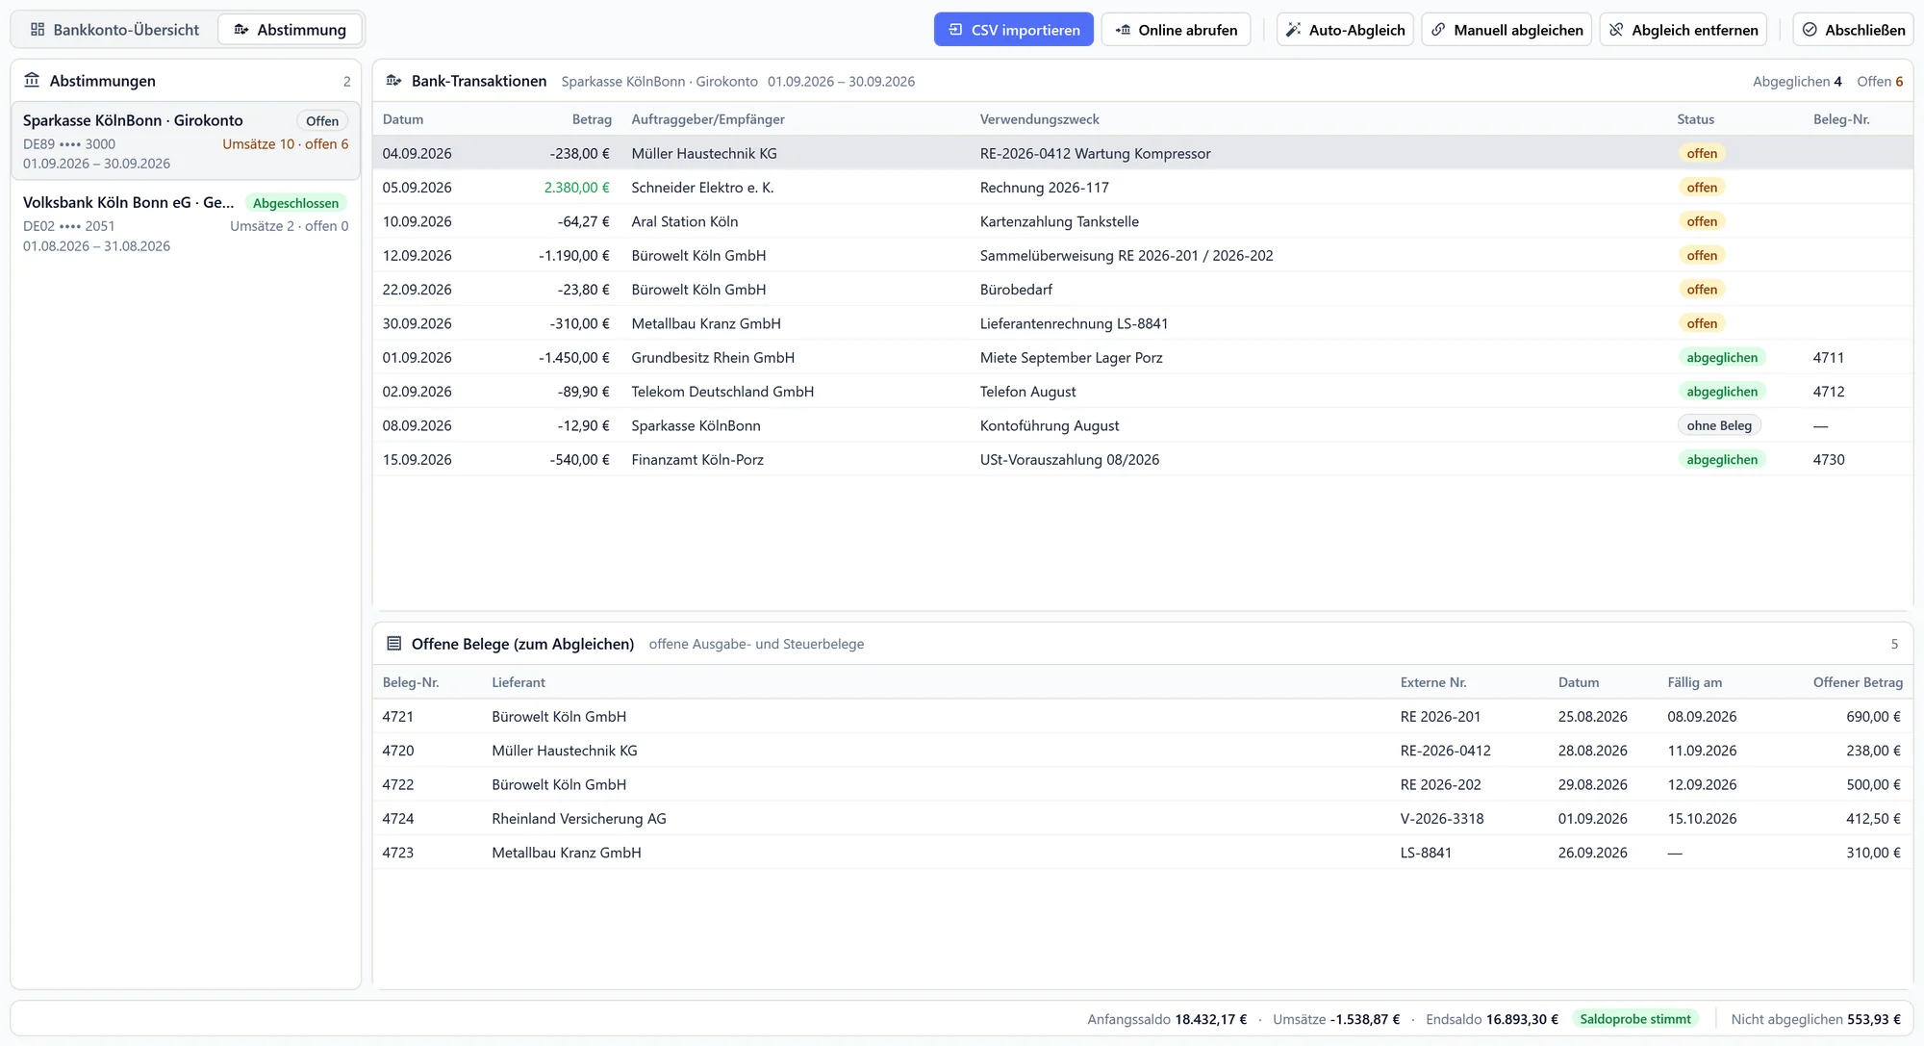Click the CSV importieren button
The image size is (1924, 1046).
pyautogui.click(x=1013, y=30)
